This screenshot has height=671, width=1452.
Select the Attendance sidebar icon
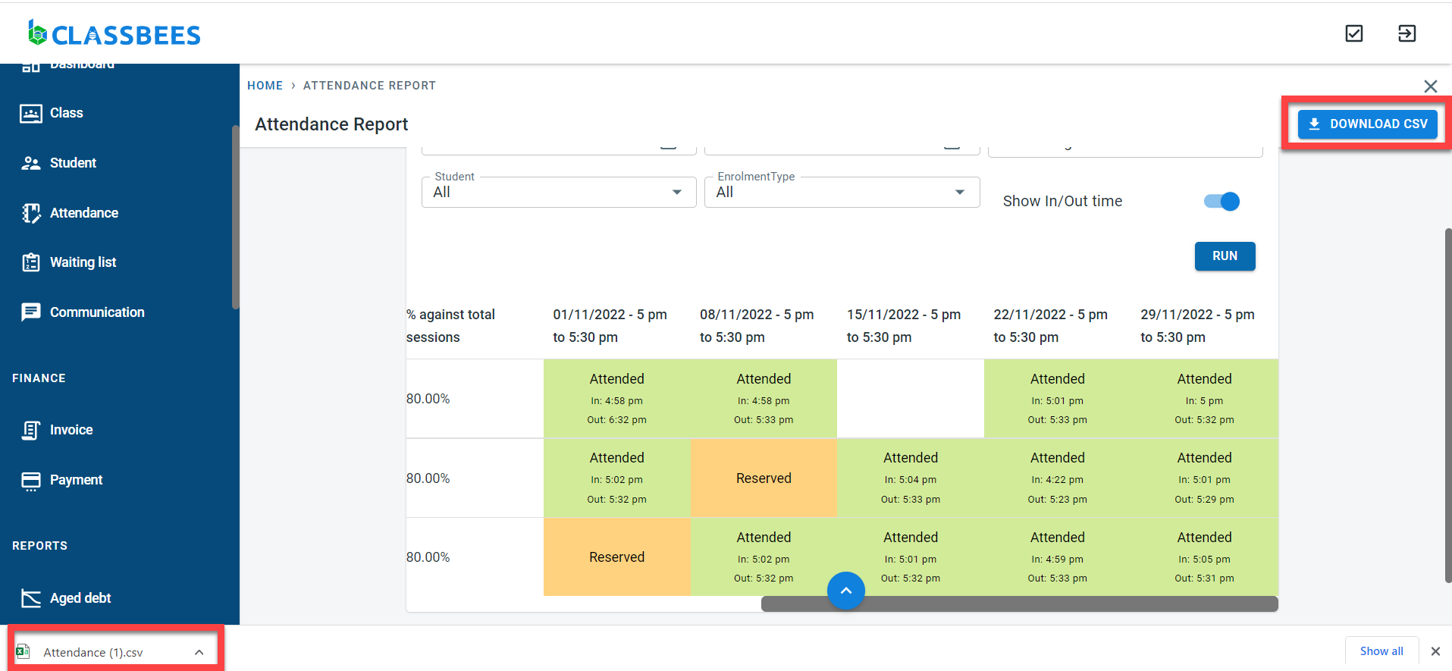pyautogui.click(x=30, y=214)
